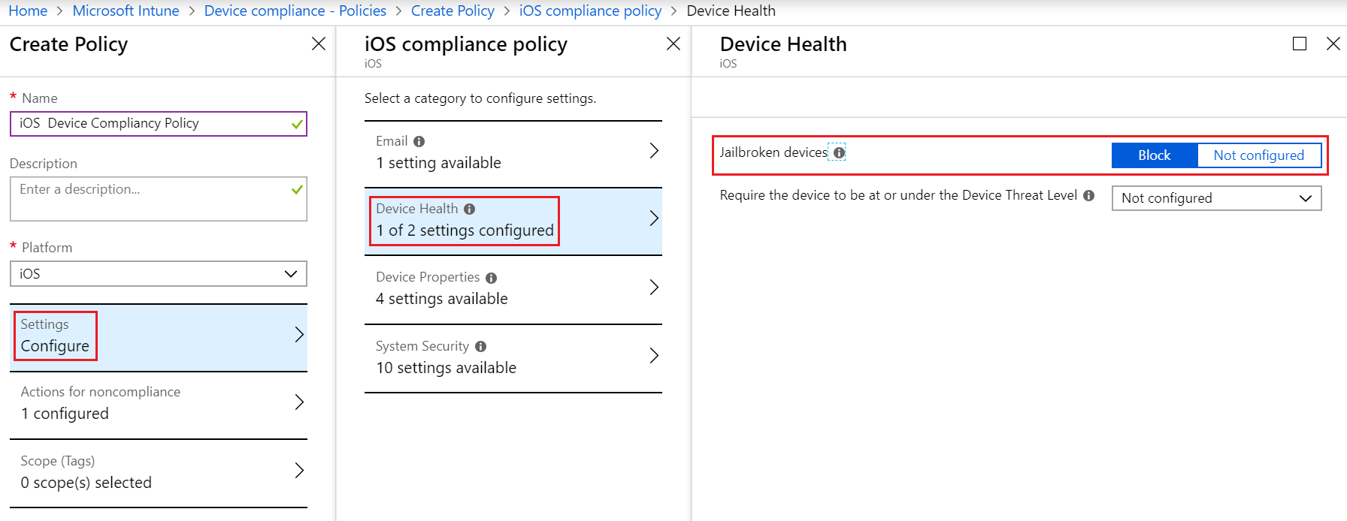Click the info icon next to Email
The height and width of the screenshot is (521, 1347).
pyautogui.click(x=419, y=141)
